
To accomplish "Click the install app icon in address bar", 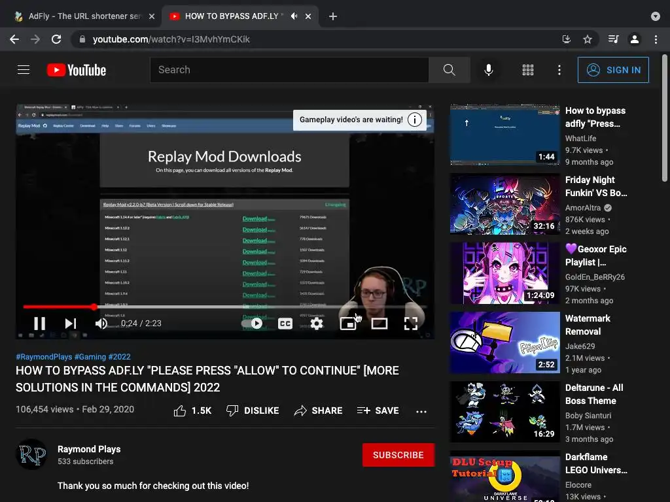I will [567, 39].
